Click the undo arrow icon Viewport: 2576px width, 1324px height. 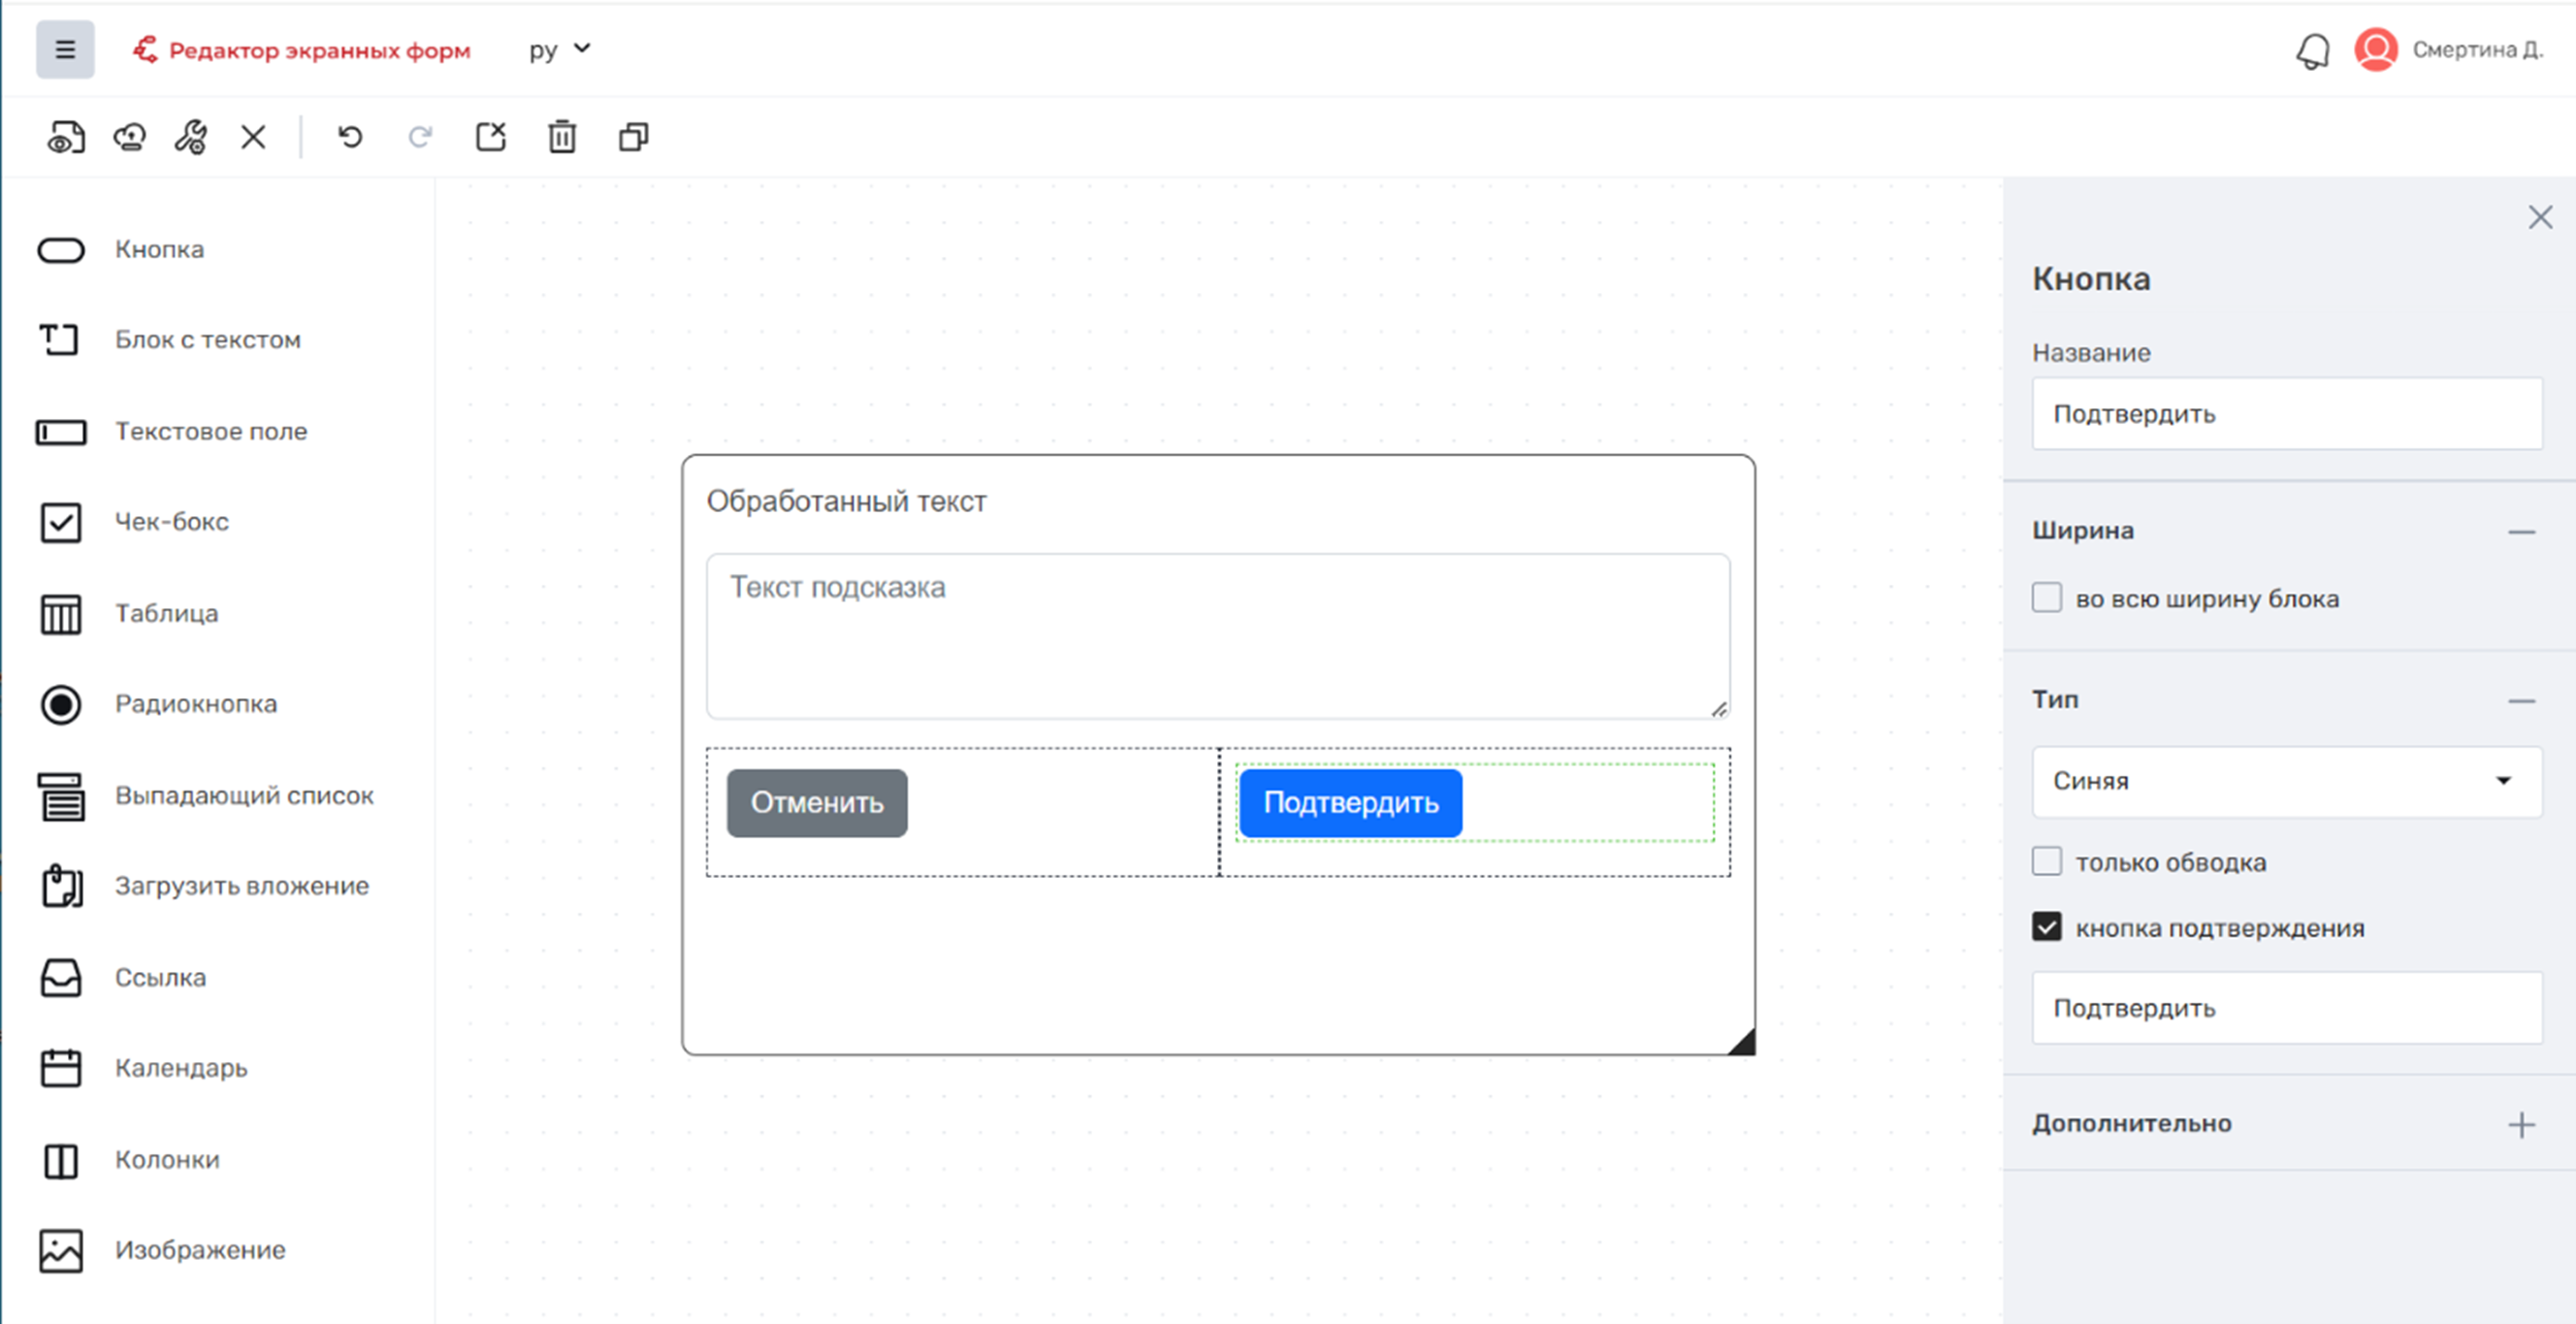pos(350,137)
